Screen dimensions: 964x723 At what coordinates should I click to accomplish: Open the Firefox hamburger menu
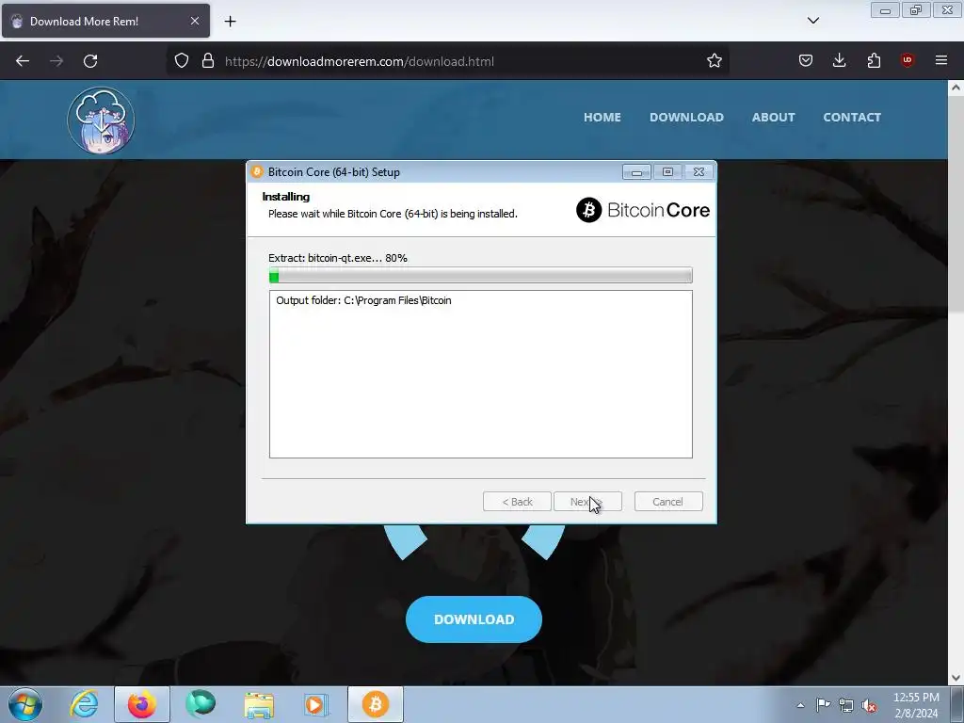pos(941,60)
